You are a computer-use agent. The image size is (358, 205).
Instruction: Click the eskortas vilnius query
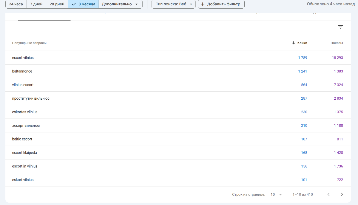25,112
